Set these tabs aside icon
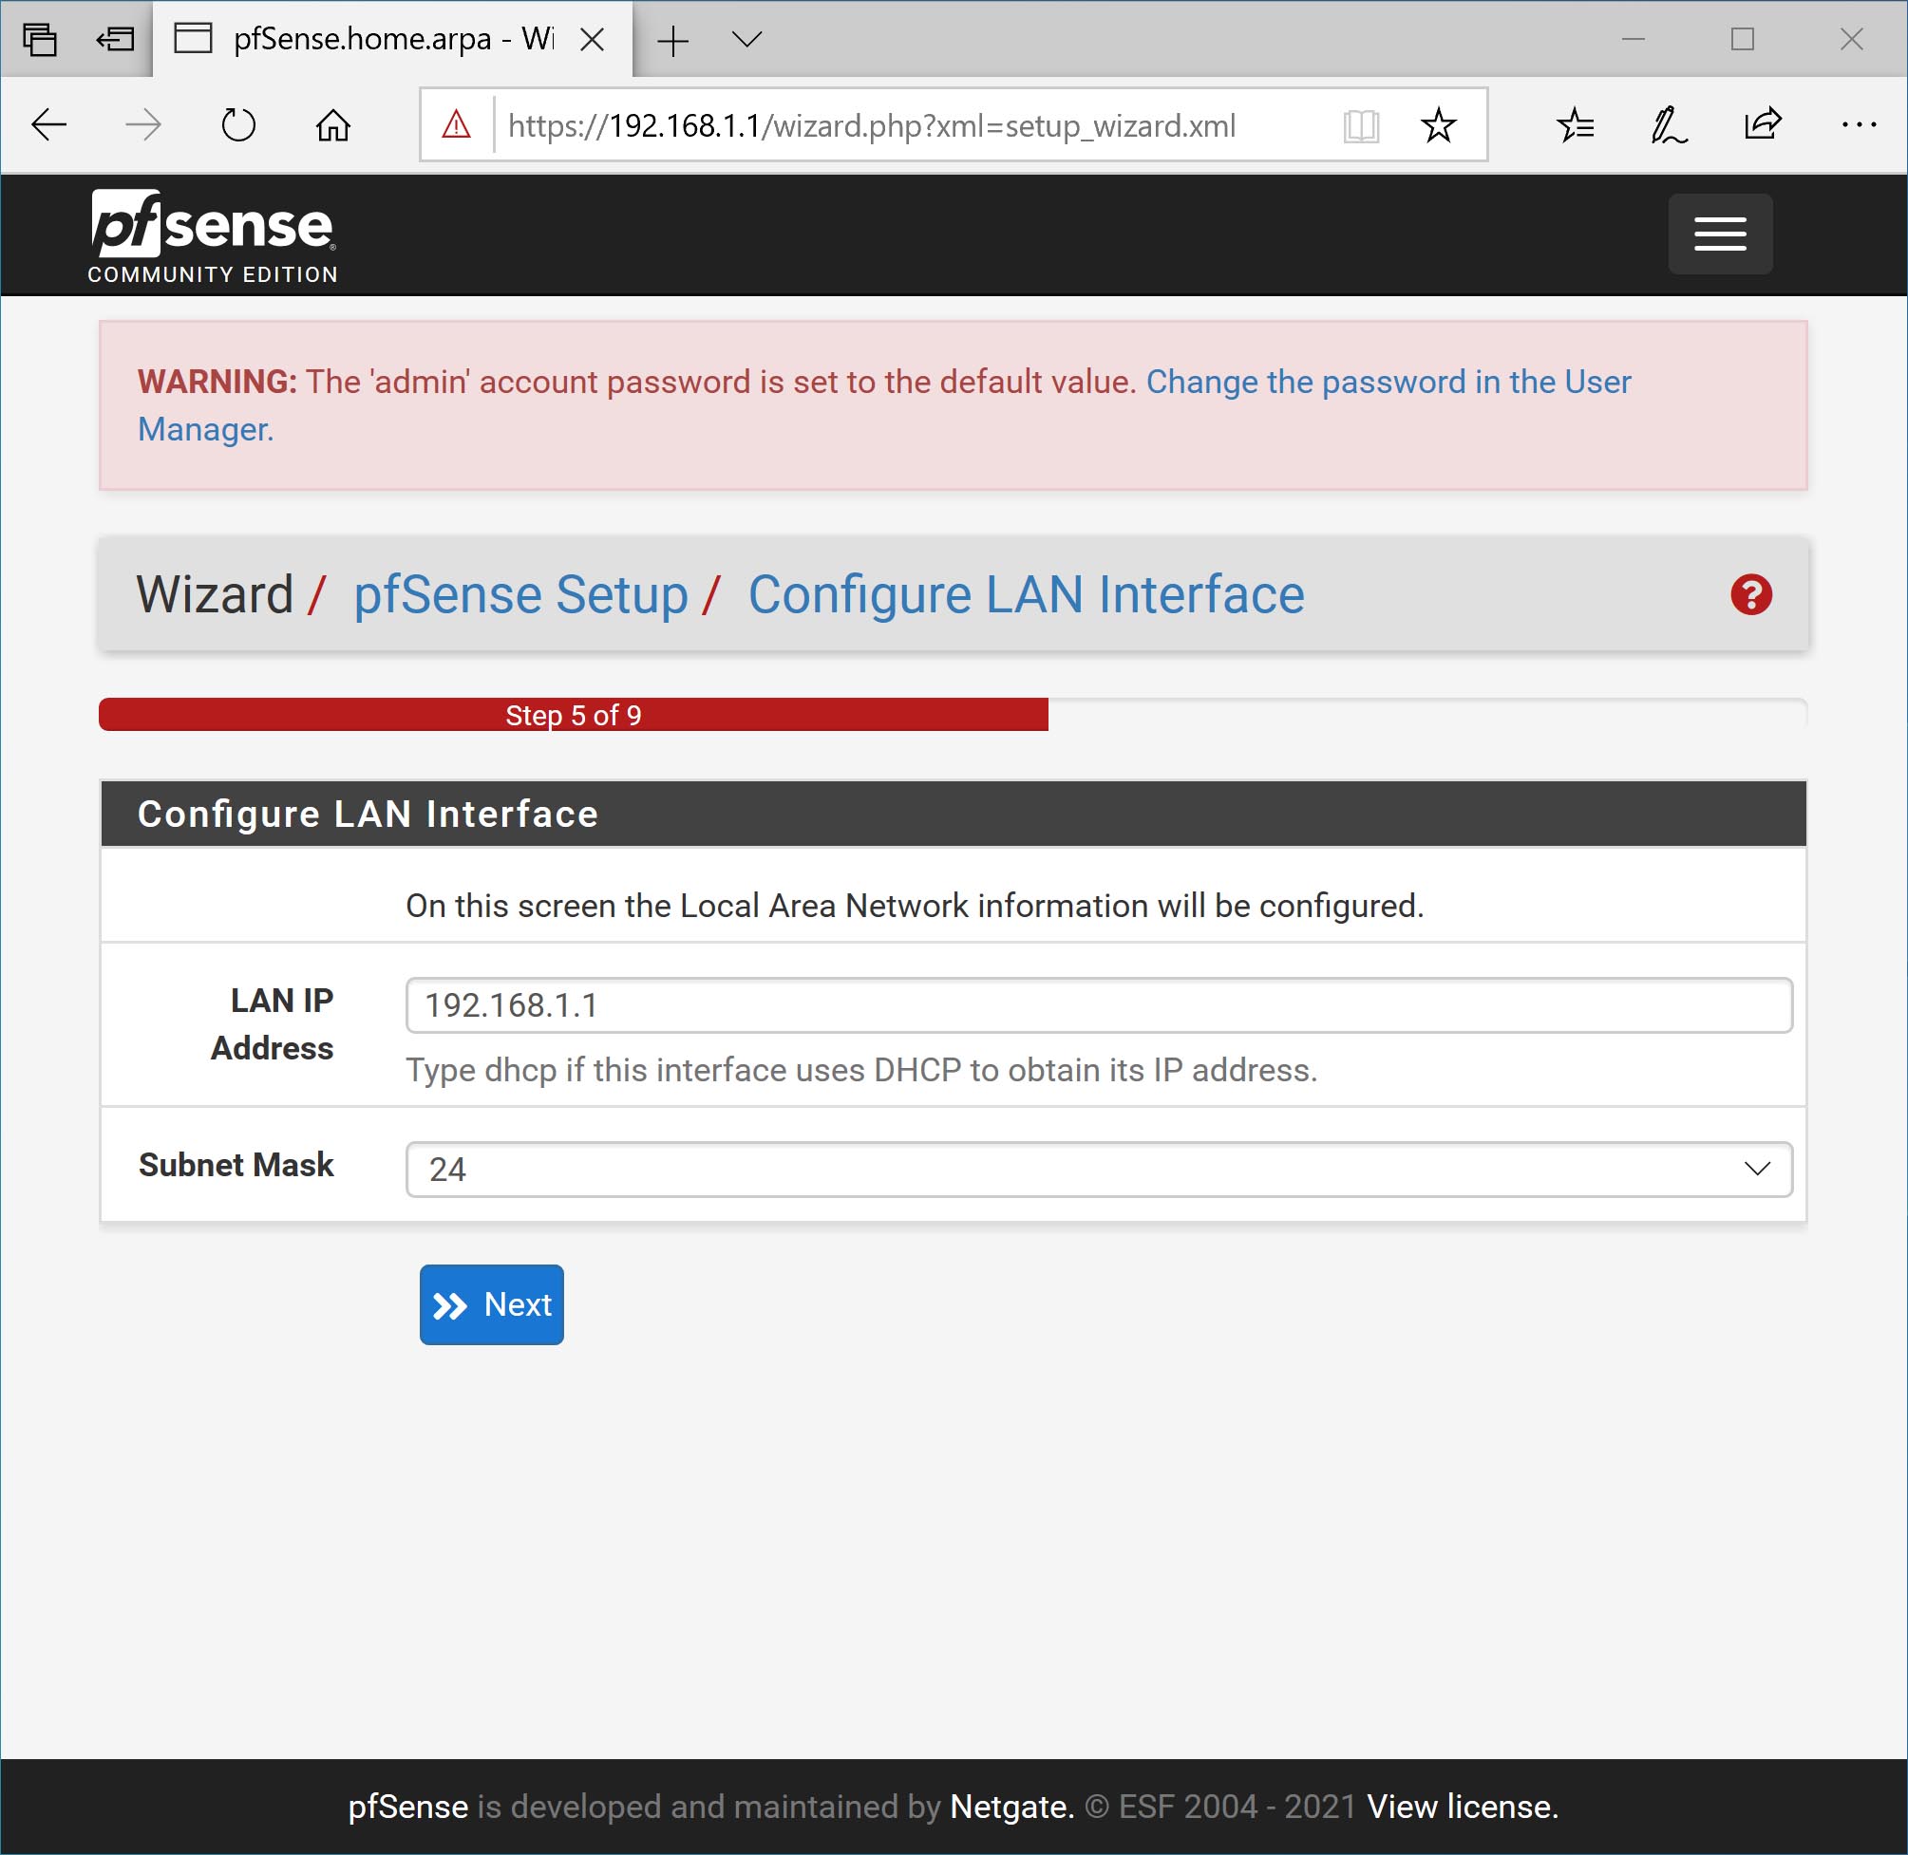1908x1855 pixels. point(115,39)
